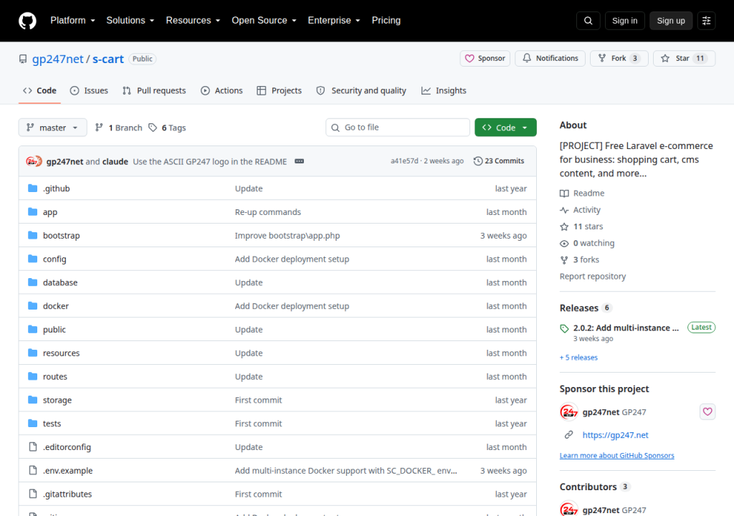
Task: Open the storage folder
Action: (57, 400)
